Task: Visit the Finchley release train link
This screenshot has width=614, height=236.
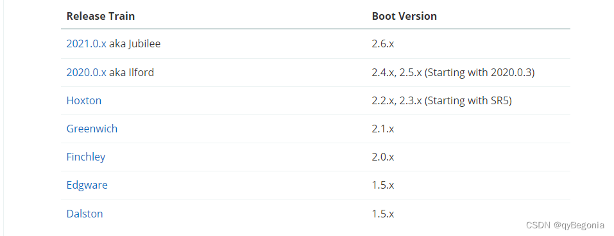Action: [x=86, y=157]
